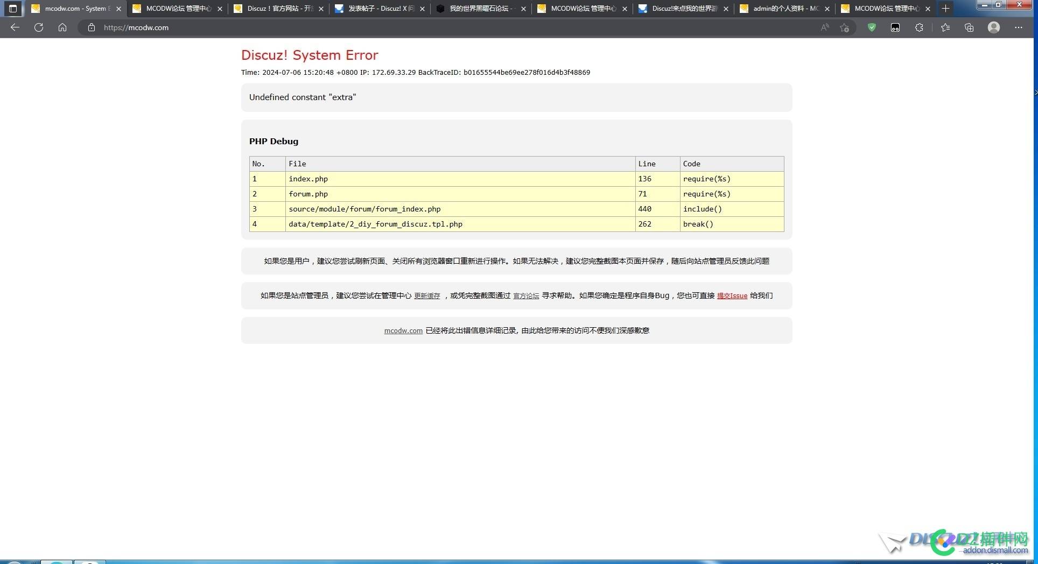Switch to the Discuz!来点我的世界 tab
1038x564 pixels.
(683, 9)
